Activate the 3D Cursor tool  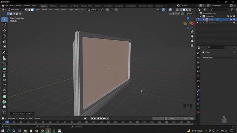[x=4, y=25]
